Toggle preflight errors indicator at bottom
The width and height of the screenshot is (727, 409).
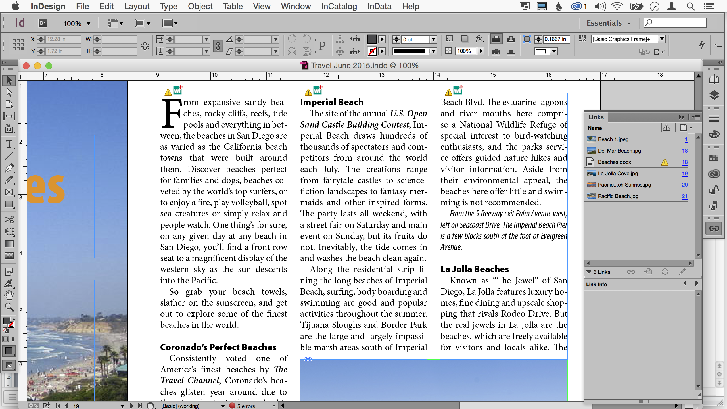pyautogui.click(x=235, y=406)
